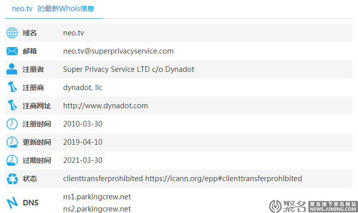Viewport: 358px width, 213px height.
Task: Click the 注册商 label
Action: tap(33, 88)
